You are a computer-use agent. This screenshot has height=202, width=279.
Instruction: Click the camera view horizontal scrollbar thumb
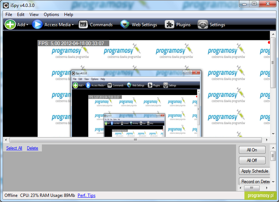pos(135,140)
